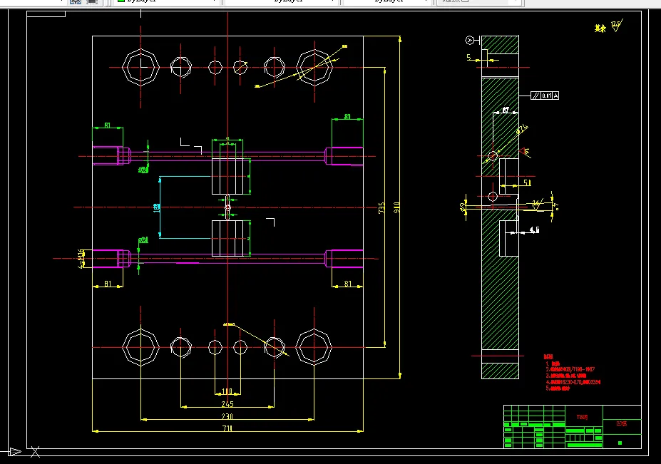Select the diagonal ø24 leader text in section

[522, 129]
